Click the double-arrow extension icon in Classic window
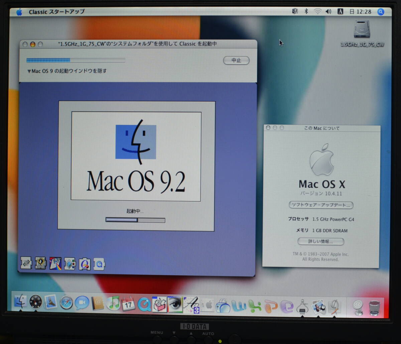Viewport: 401px width, 344px height. tap(26, 263)
